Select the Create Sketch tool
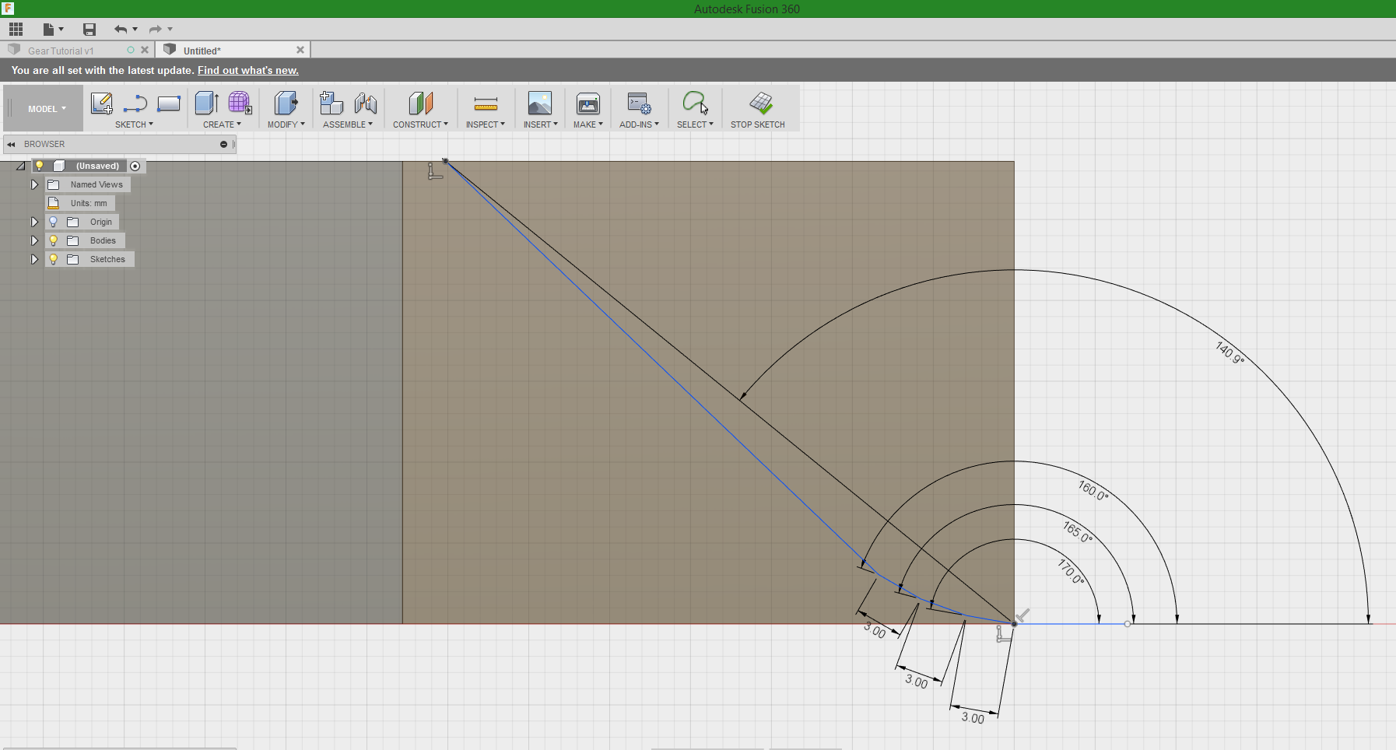 (102, 103)
